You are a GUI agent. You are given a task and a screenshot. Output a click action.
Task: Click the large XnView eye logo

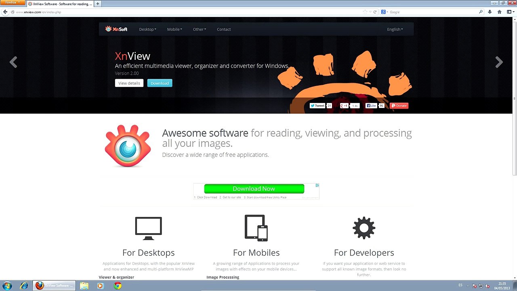click(x=128, y=146)
